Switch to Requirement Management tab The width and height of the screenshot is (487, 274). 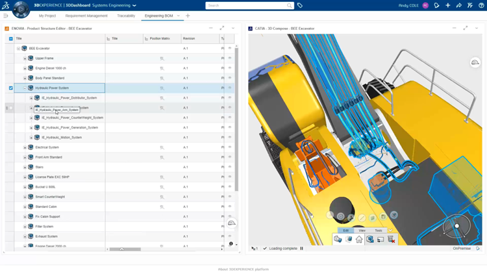point(86,16)
